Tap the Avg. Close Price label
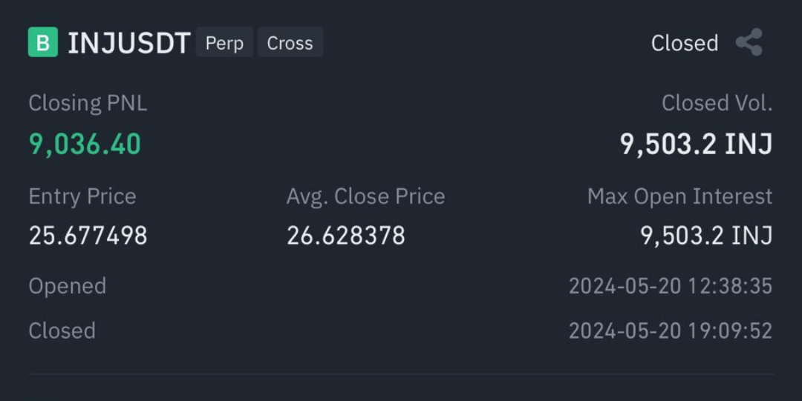This screenshot has width=802, height=401. (x=365, y=196)
